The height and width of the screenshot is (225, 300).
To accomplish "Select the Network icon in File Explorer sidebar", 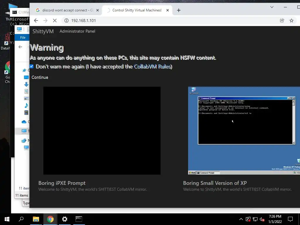I will click(24, 141).
